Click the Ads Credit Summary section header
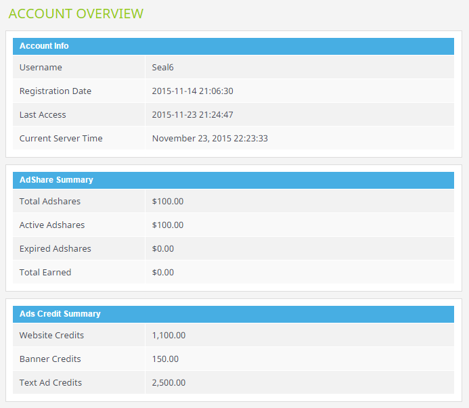This screenshot has width=469, height=408. click(60, 314)
